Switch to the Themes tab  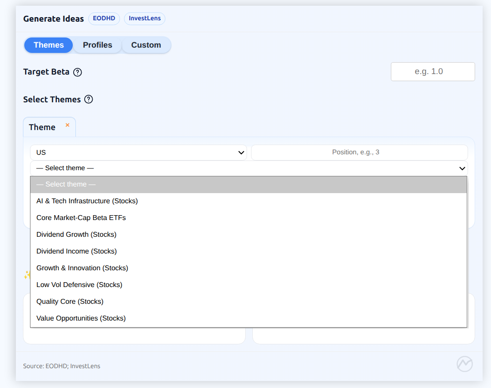point(49,45)
